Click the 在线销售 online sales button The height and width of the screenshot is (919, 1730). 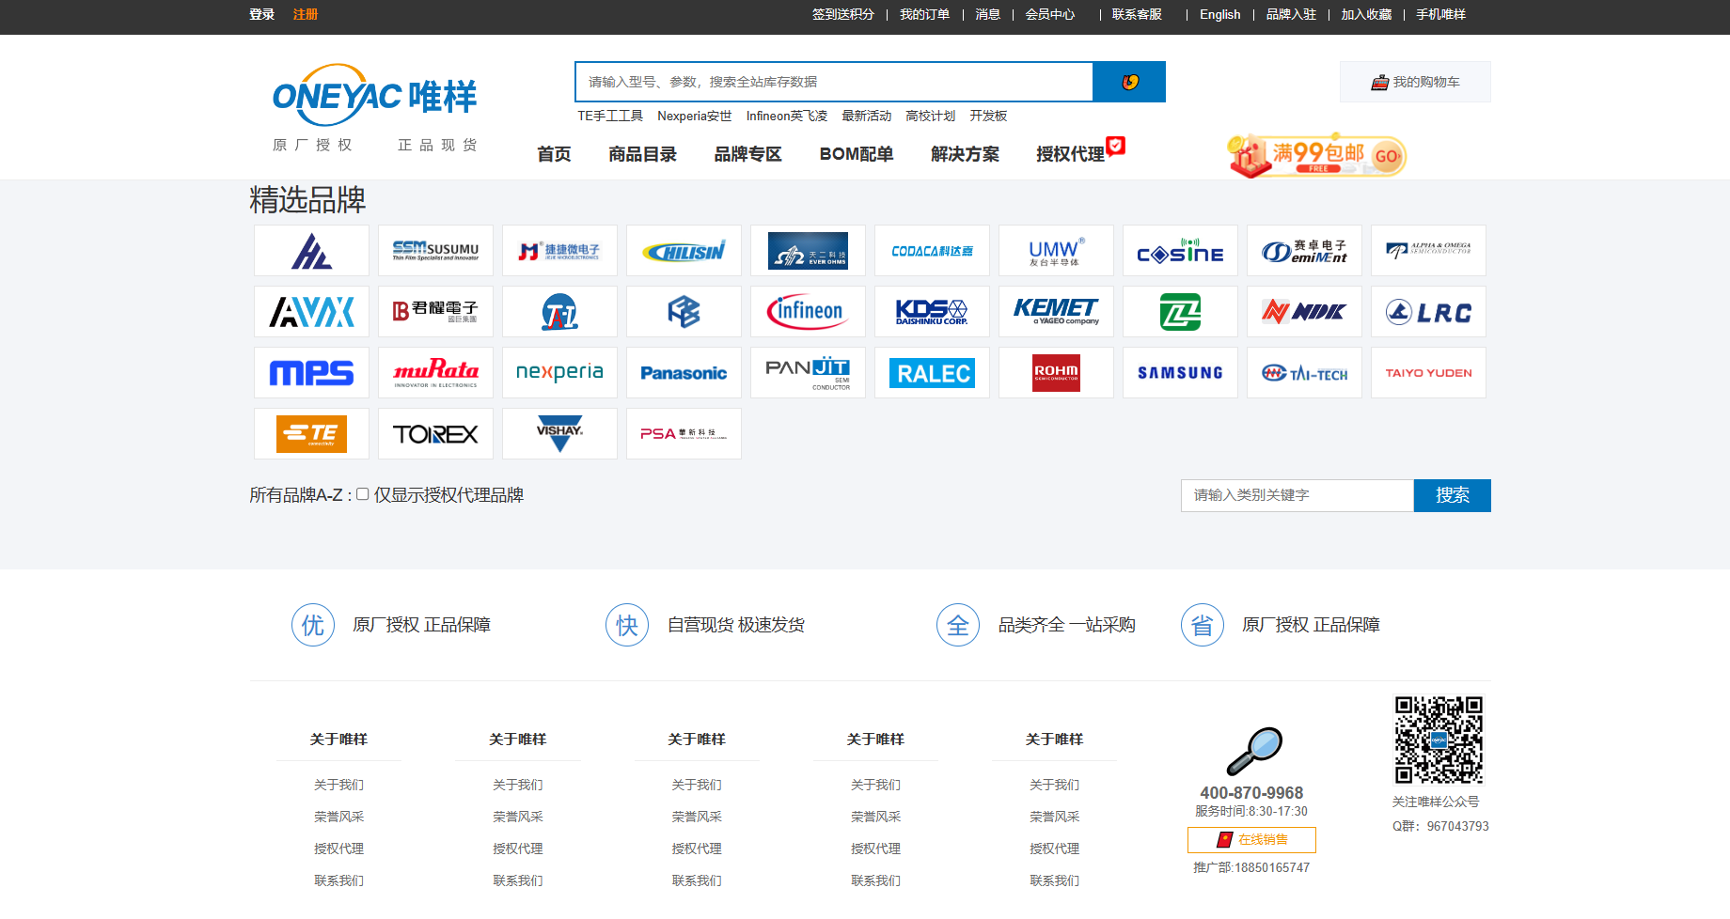[1251, 839]
